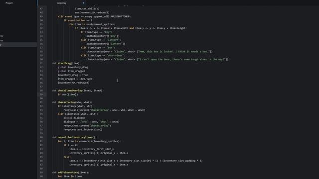
Task: Click the line 'environment_SM.redraw(0)'
Action: click(92, 12)
